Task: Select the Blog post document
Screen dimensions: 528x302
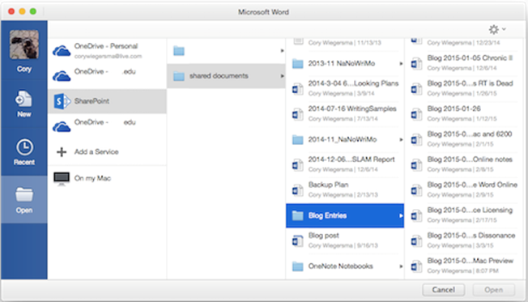Action: [x=345, y=240]
